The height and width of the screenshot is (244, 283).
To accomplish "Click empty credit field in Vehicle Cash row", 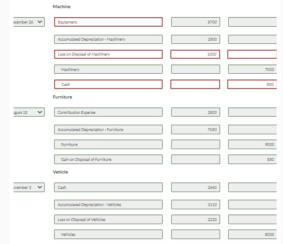I will click(x=252, y=188).
